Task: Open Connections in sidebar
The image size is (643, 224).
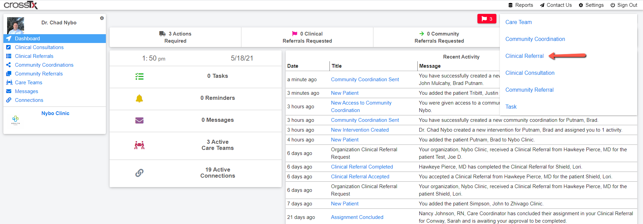Action: click(29, 100)
